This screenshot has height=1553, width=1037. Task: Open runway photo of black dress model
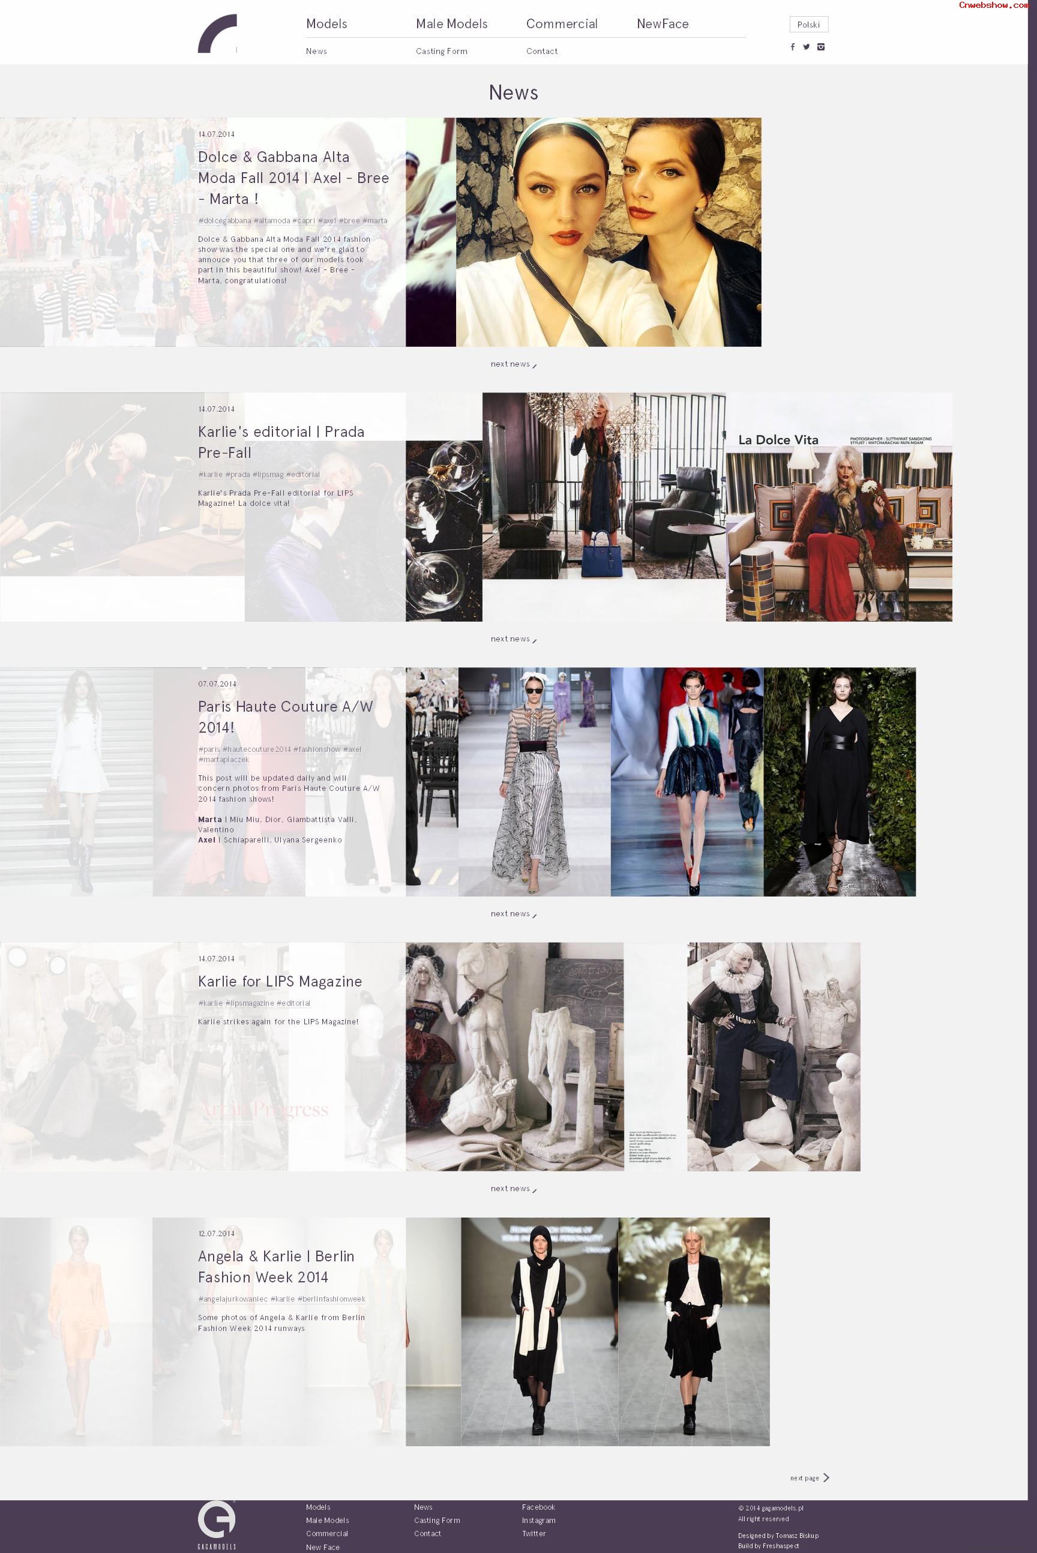pyautogui.click(x=839, y=782)
